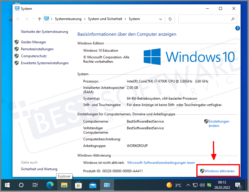Click the Windows aktivieren link
249x192 pixels.
tap(220, 171)
